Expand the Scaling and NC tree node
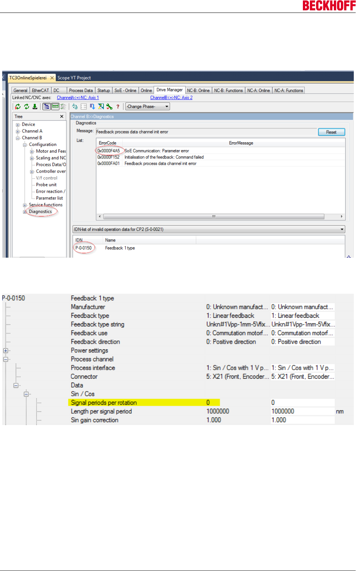 click(32, 158)
